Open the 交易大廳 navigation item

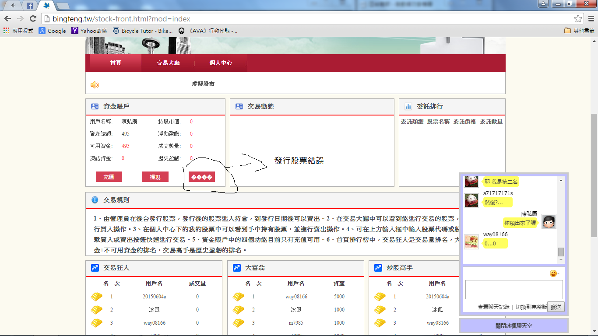pyautogui.click(x=168, y=63)
